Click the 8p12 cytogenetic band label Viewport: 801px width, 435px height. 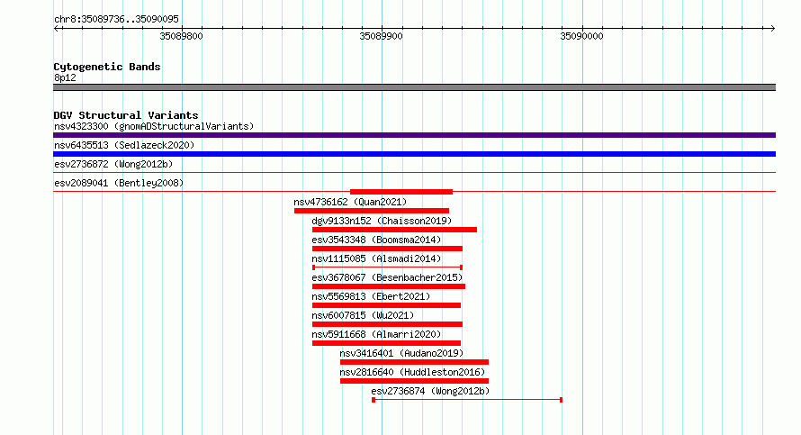point(65,77)
